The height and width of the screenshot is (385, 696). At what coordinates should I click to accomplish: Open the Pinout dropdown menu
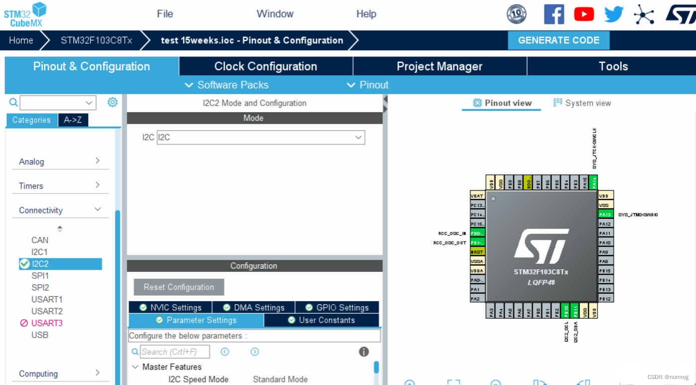point(367,85)
